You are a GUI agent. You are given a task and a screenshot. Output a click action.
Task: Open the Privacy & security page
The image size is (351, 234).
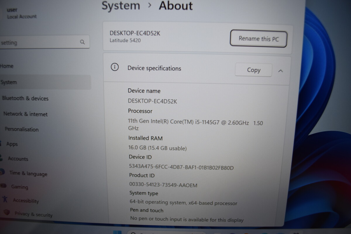(x=33, y=214)
